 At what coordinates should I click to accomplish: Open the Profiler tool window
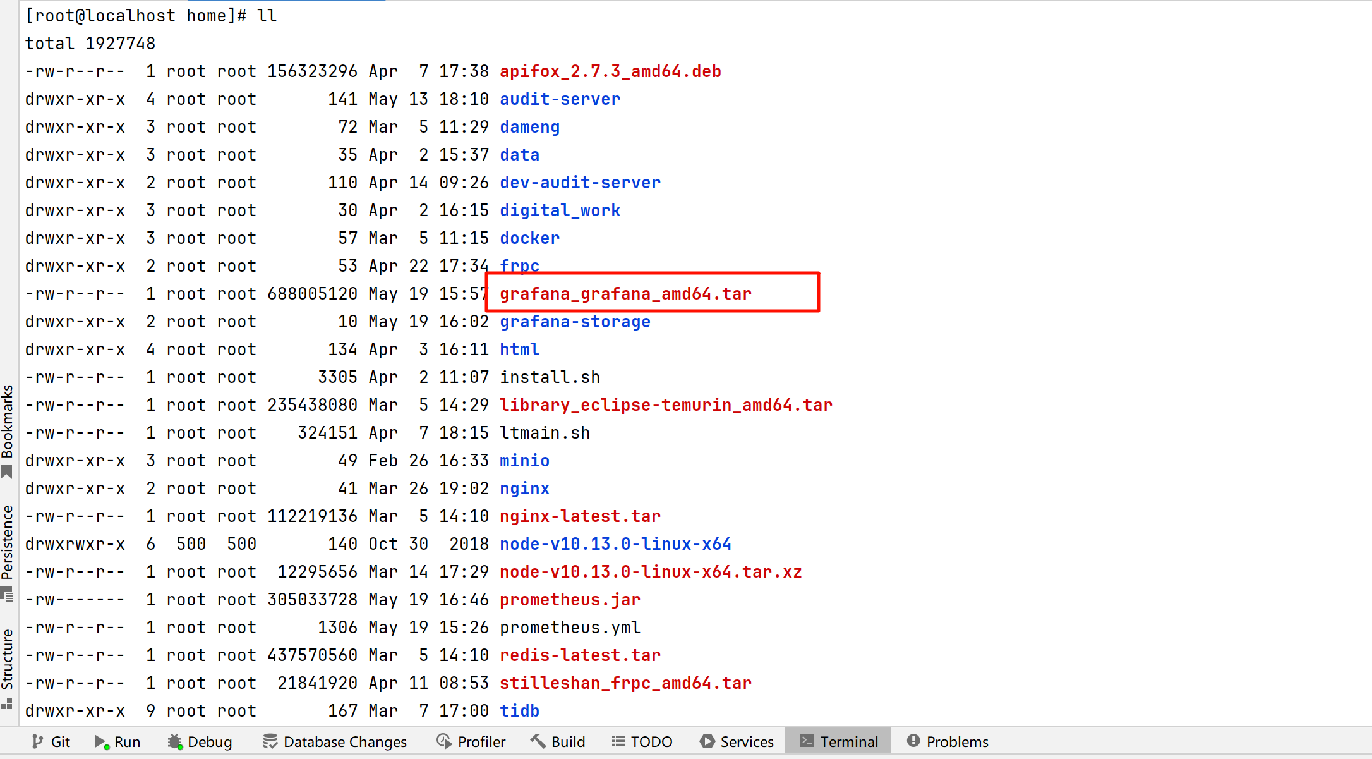(x=471, y=741)
